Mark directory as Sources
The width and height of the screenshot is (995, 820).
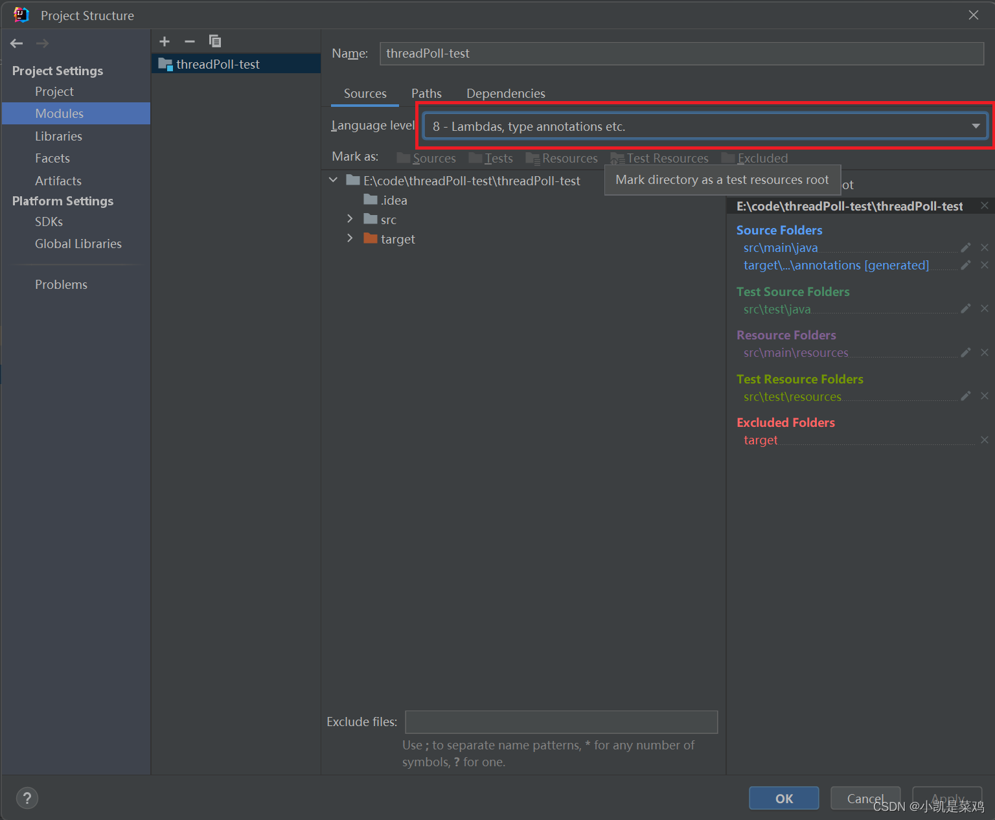click(x=426, y=158)
